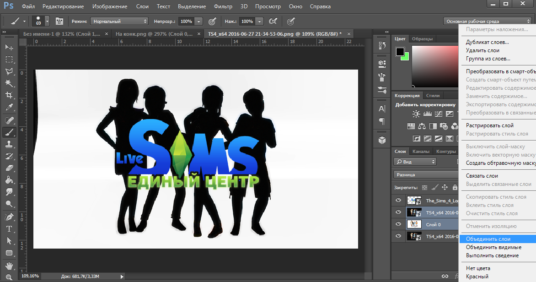Hide the The_Sims_4_Logo layer
536x282 pixels.
tap(398, 200)
